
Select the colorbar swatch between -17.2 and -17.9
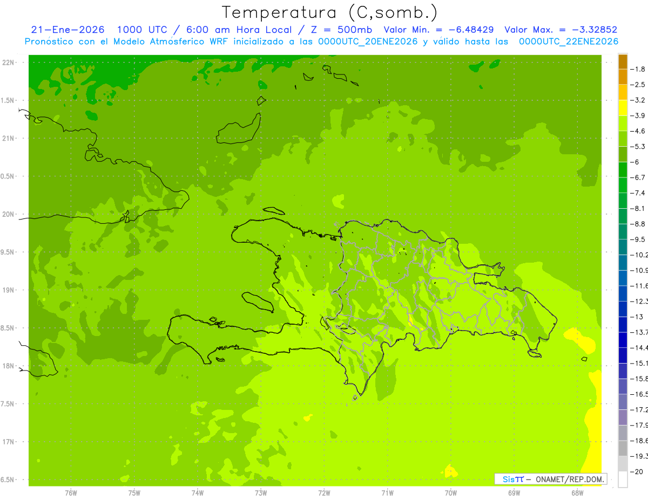[623, 417]
